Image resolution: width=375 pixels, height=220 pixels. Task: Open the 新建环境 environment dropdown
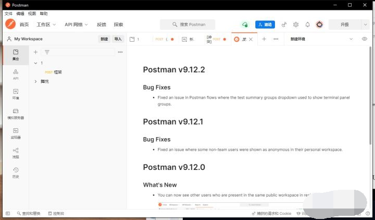tap(351, 39)
